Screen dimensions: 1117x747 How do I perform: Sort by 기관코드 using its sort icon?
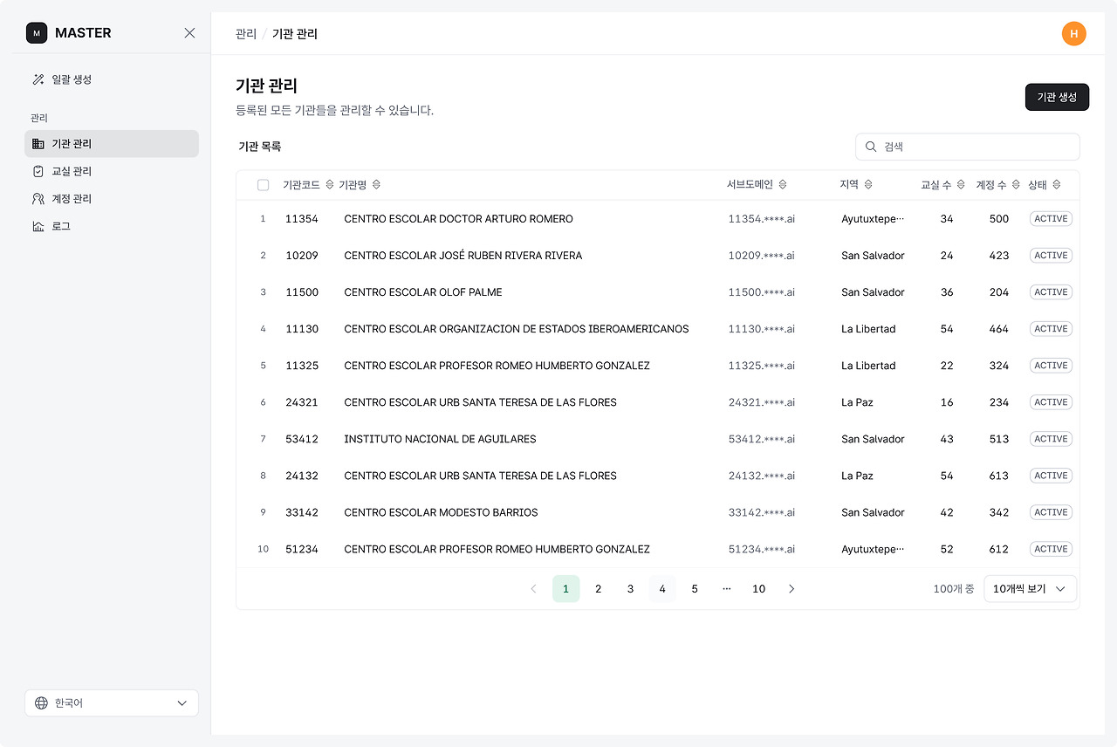[330, 185]
